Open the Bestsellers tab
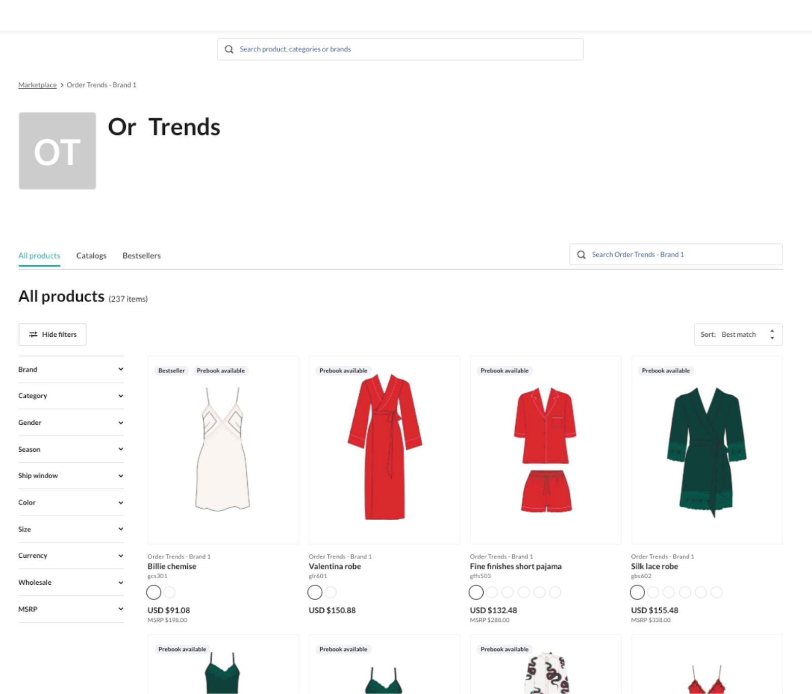812x694 pixels. click(141, 256)
